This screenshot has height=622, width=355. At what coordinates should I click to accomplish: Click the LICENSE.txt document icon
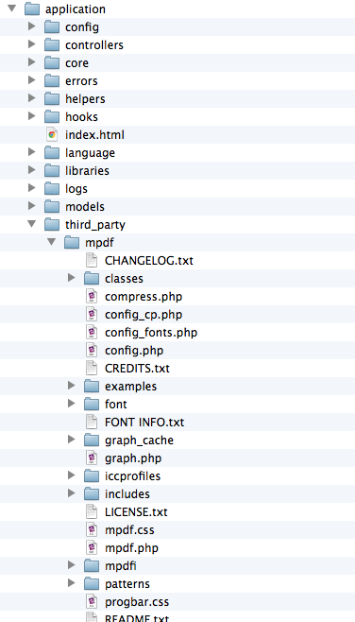coord(92,511)
